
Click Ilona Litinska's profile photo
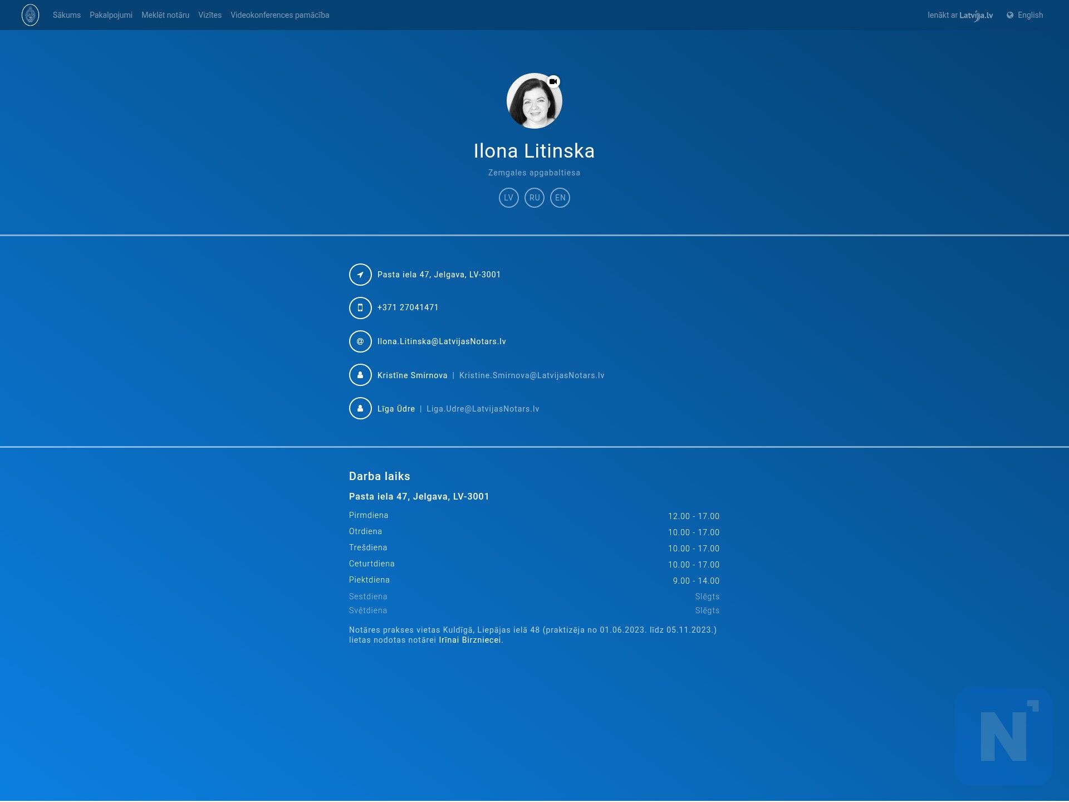534,101
